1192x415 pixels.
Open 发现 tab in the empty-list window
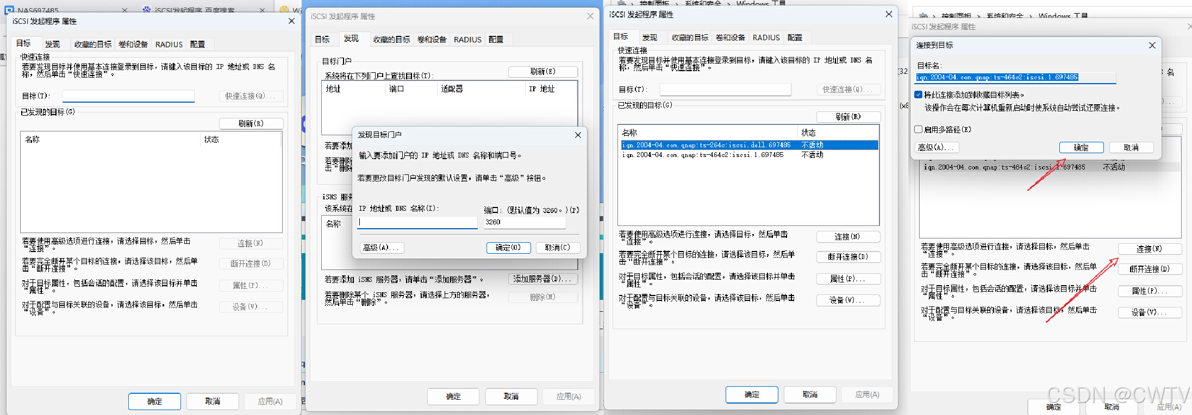[x=52, y=45]
